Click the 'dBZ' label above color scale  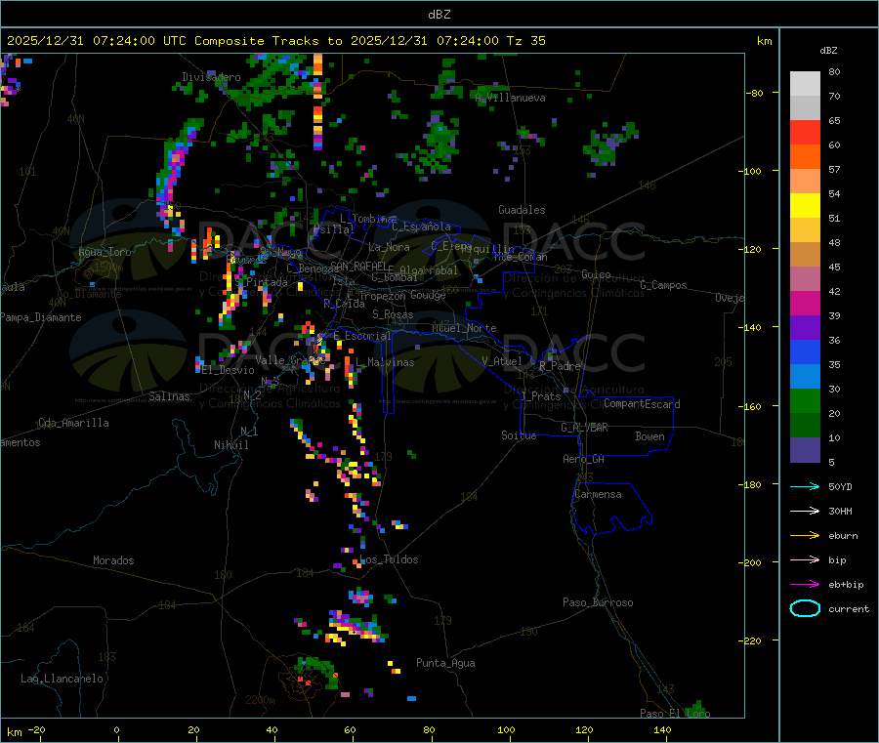[x=828, y=51]
